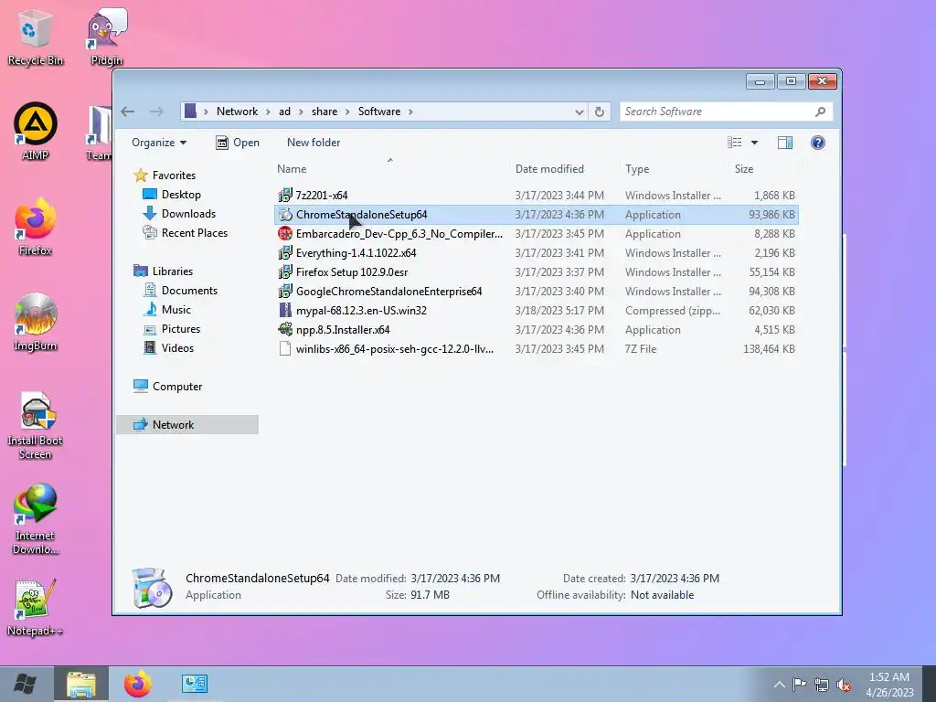This screenshot has height=702, width=936.
Task: Select the Embarcadero_Dev-Cpp installer file
Action: [x=536, y=233]
